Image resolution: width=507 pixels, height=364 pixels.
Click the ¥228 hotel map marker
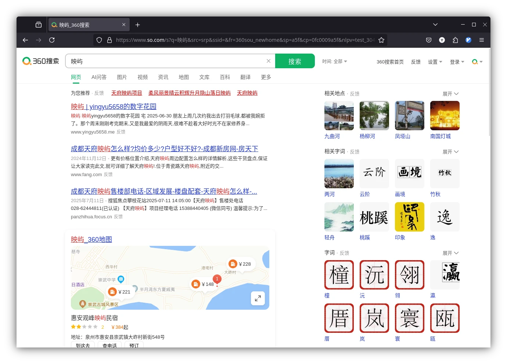click(240, 264)
